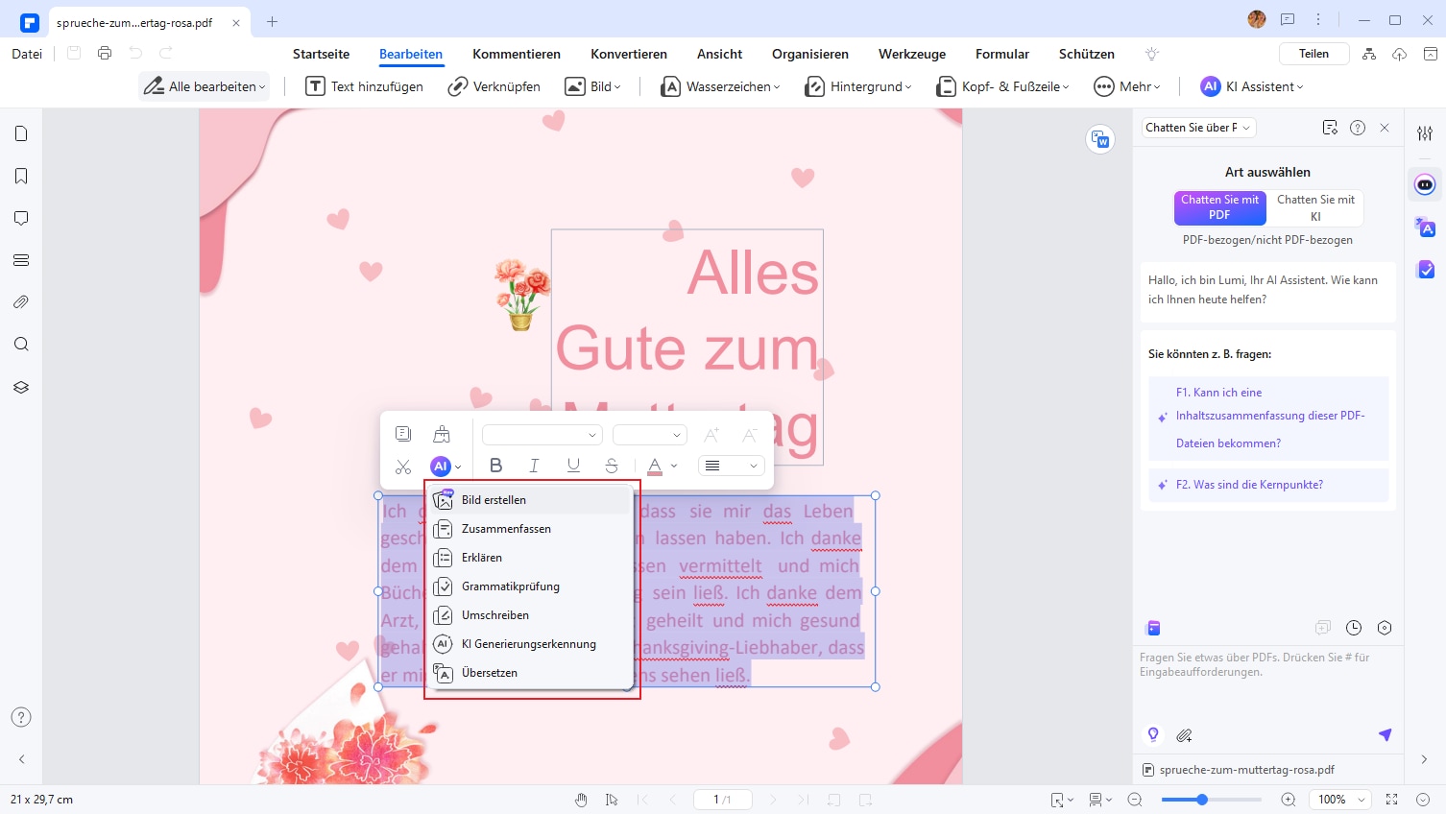The image size is (1446, 814).
Task: Open the font name dropdown
Action: point(542,435)
